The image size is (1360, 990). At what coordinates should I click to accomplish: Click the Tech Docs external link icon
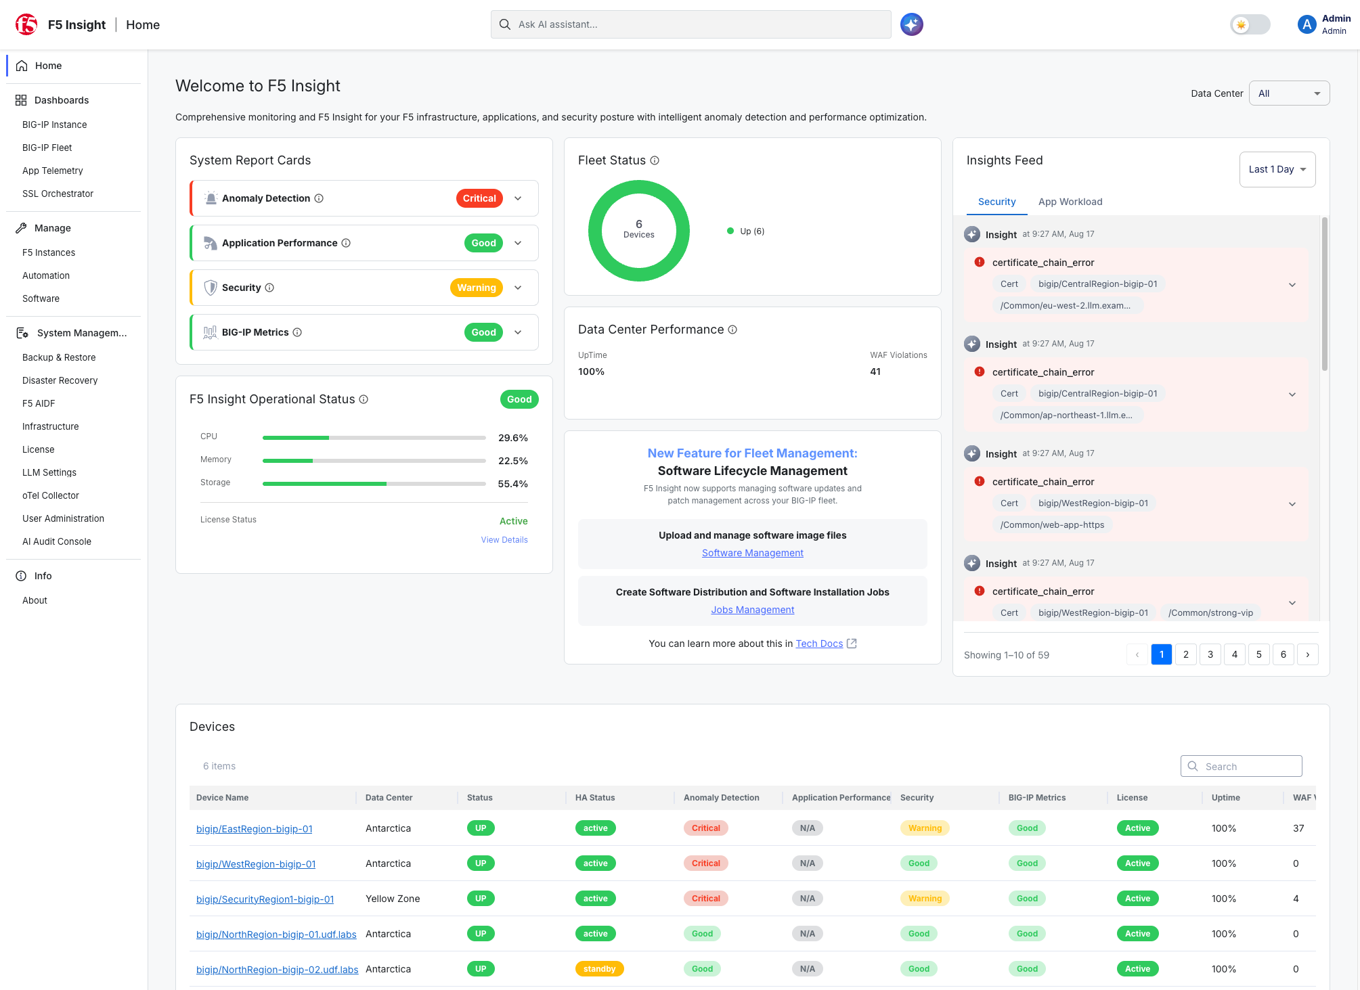852,644
